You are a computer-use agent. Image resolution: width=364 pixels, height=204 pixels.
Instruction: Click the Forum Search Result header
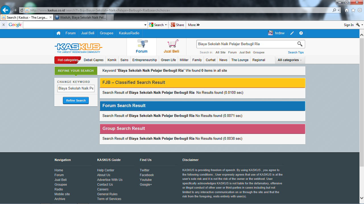pyautogui.click(x=202, y=106)
